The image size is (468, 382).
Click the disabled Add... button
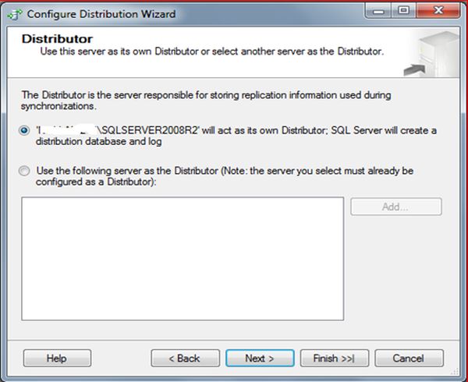pos(396,207)
